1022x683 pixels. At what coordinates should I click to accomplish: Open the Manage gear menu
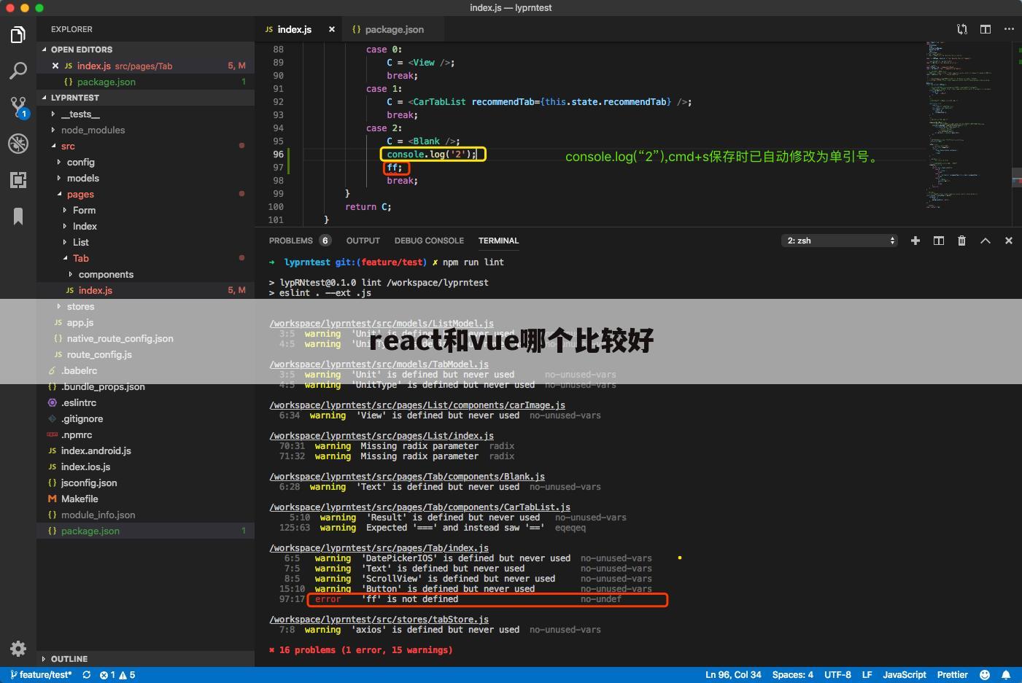[18, 648]
